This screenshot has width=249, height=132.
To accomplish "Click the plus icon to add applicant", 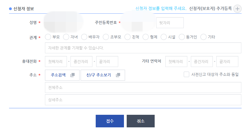I will point(237,9).
